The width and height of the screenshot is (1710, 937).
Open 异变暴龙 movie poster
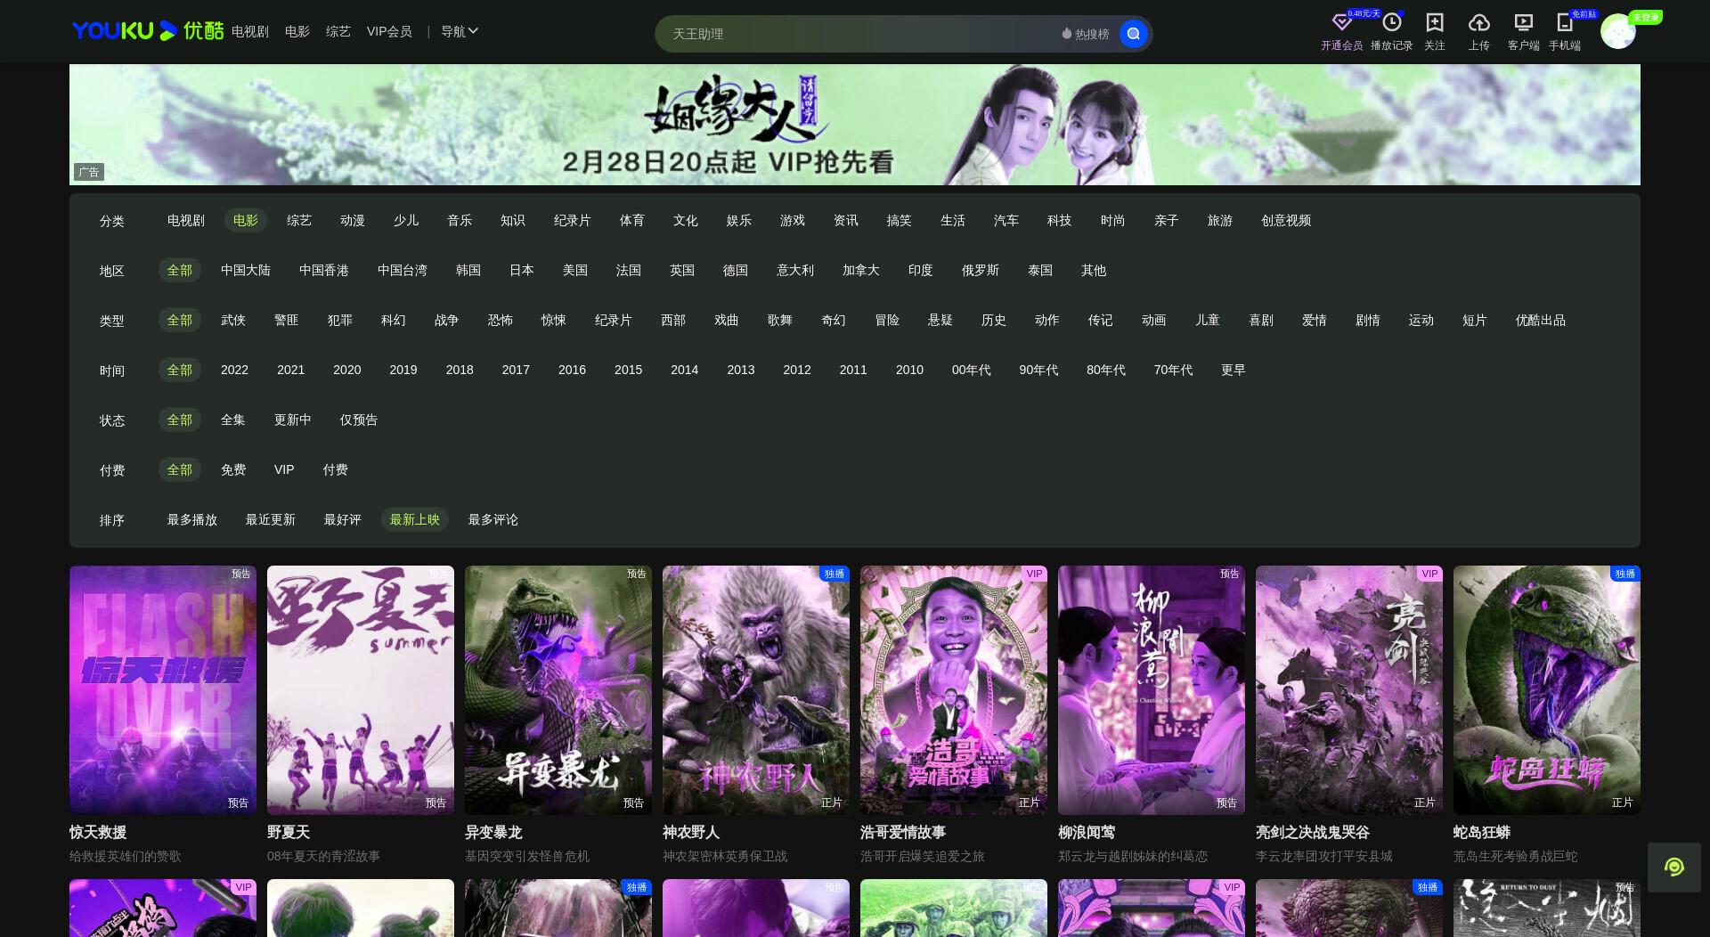[x=558, y=689]
